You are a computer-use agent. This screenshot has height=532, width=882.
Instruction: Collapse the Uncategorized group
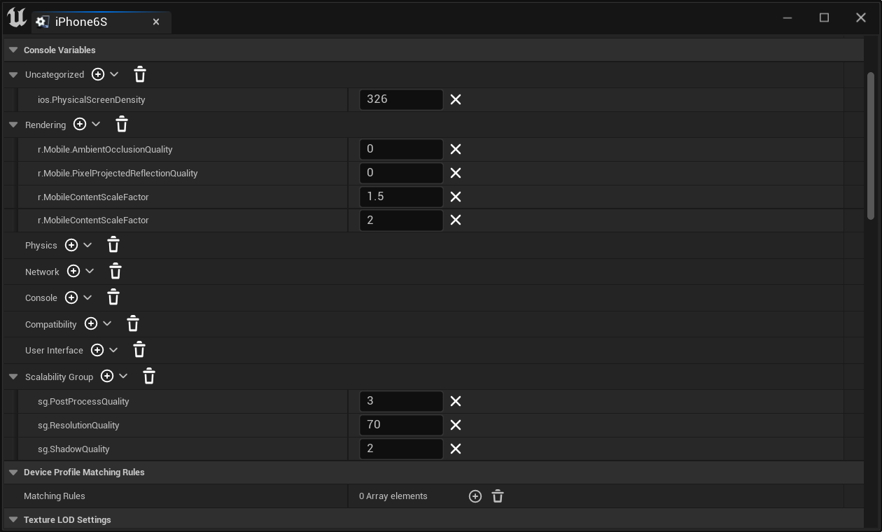13,75
